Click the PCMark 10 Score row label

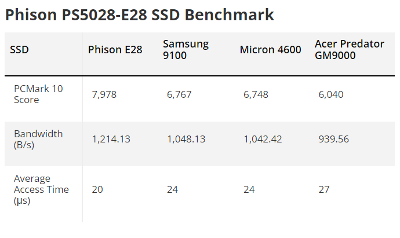[38, 94]
